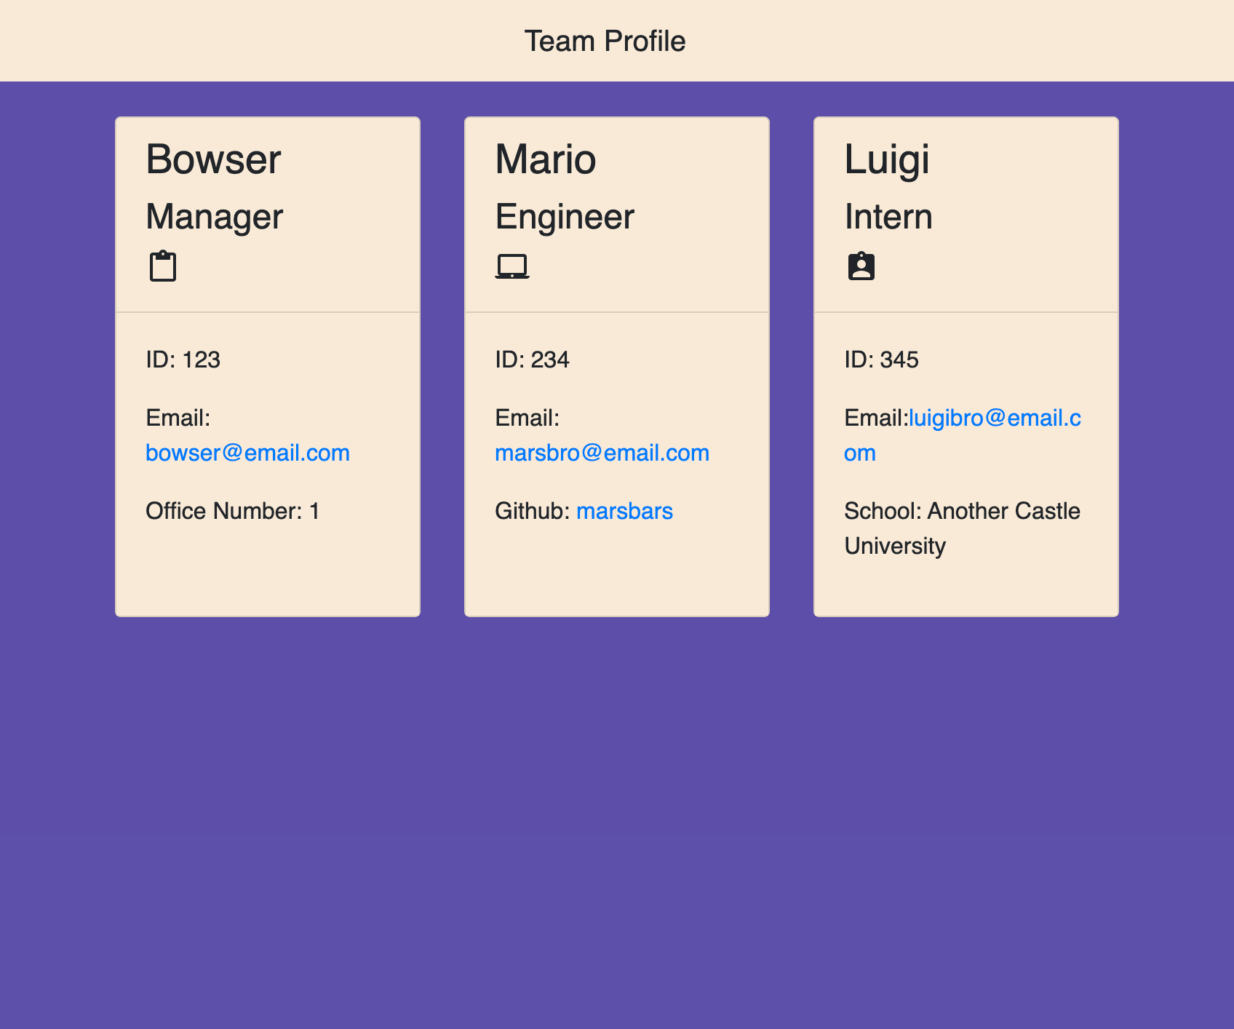Click the laptop icon on Mario's card
1234x1029 pixels.
pyautogui.click(x=514, y=266)
